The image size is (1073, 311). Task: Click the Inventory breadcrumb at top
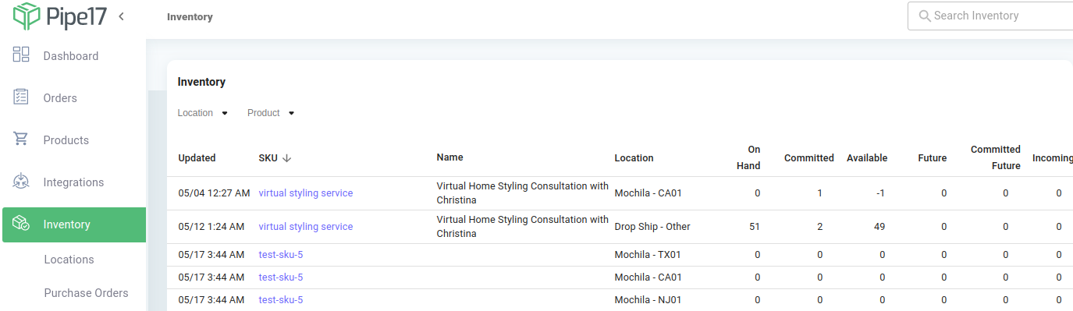pyautogui.click(x=190, y=16)
